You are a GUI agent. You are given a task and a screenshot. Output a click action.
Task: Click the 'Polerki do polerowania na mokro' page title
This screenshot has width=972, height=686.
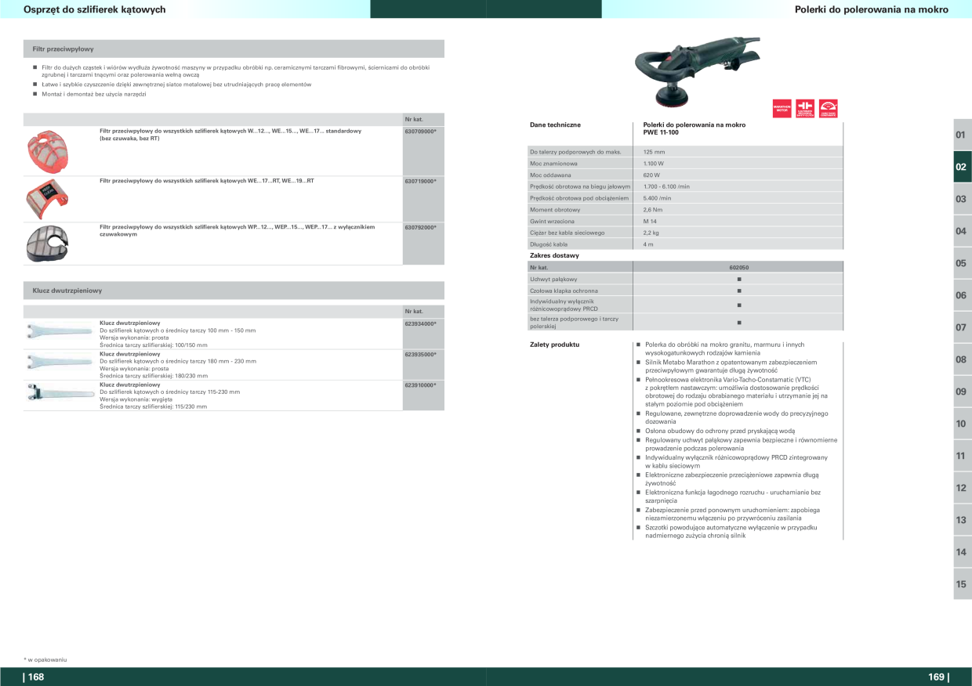point(872,9)
